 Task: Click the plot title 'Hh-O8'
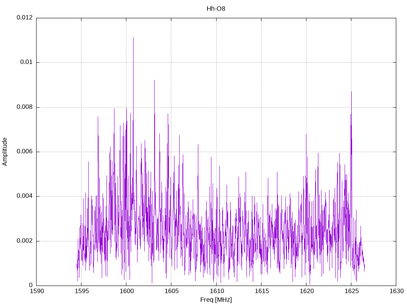click(216, 9)
